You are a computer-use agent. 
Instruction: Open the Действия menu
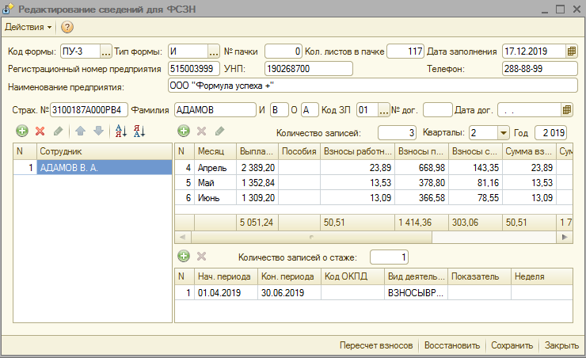[29, 28]
